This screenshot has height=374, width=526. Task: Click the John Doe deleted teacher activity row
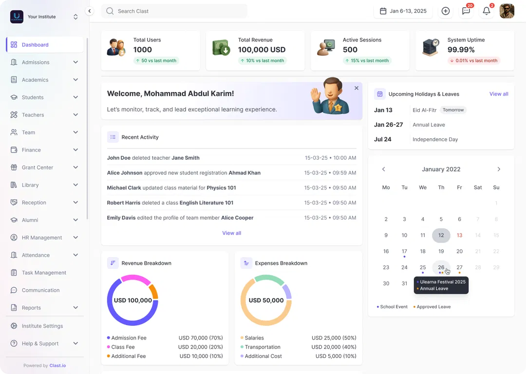pos(231,158)
